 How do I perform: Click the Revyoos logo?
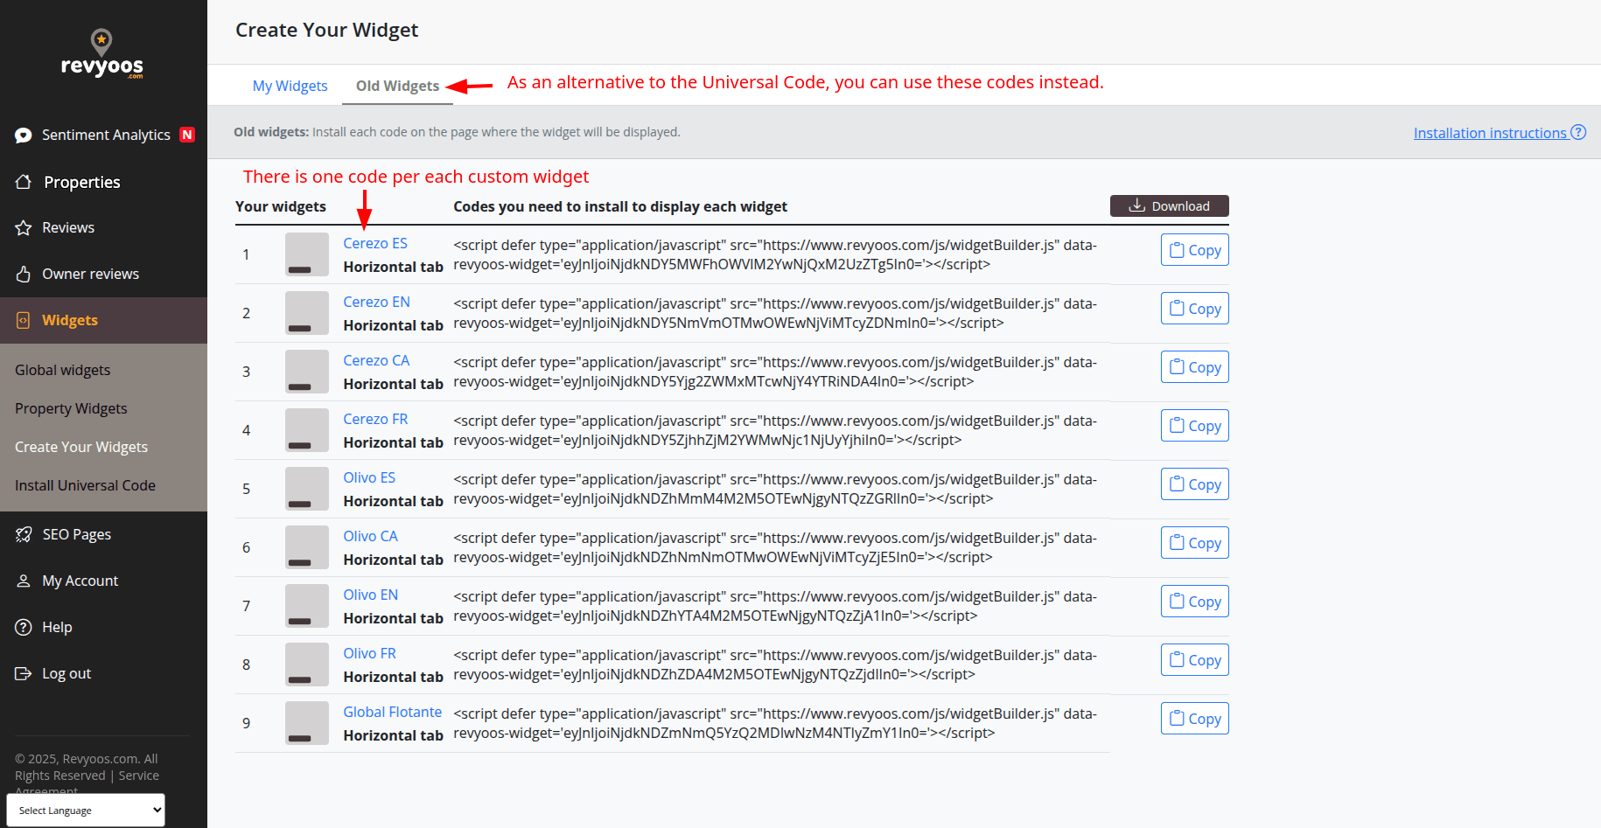click(102, 54)
